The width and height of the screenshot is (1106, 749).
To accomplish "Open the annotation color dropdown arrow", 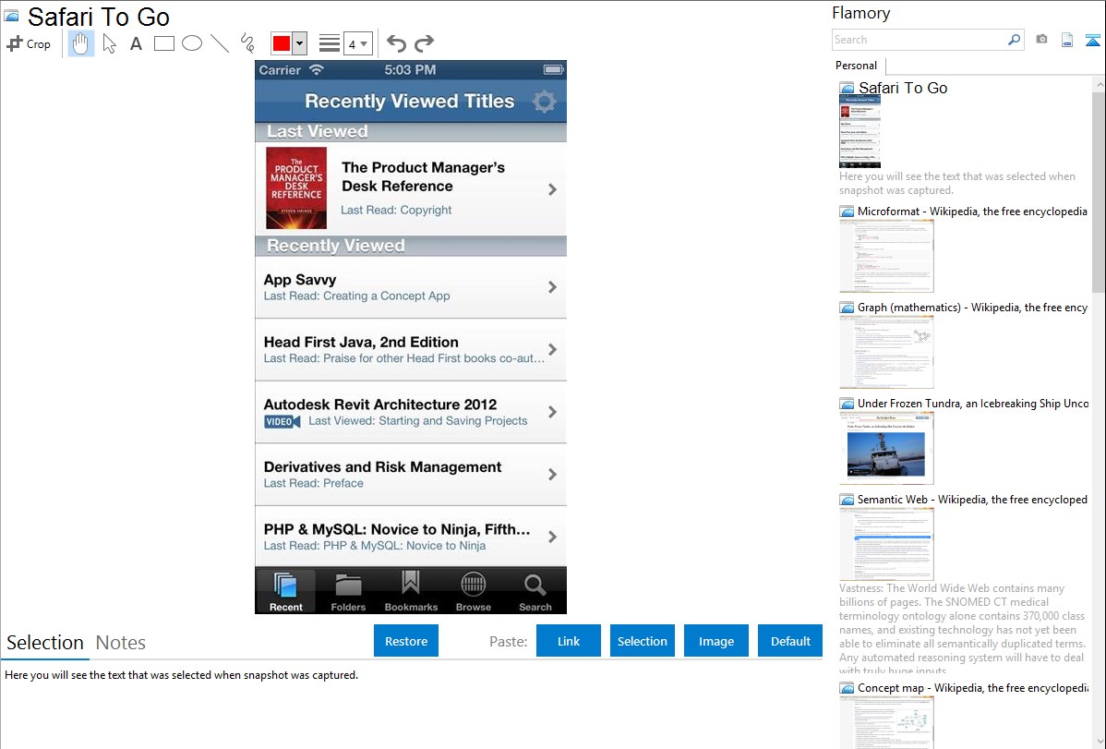I will 299,43.
